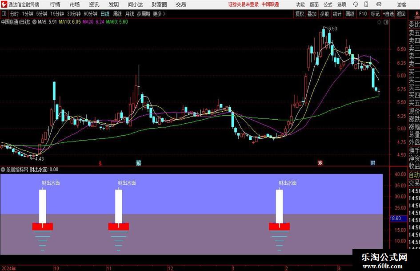The height and width of the screenshot is (271, 420).
Task: Open the F10 company info
Action: pos(363,14)
